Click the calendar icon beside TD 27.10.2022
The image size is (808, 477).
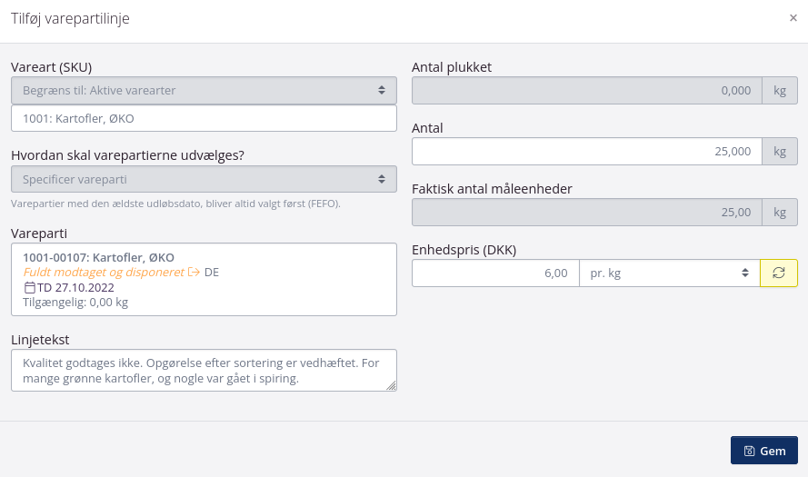point(29,287)
